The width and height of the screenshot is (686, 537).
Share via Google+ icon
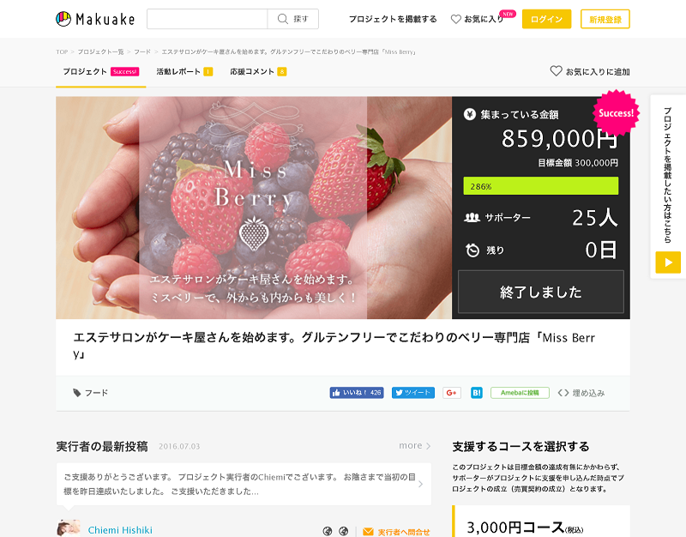pyautogui.click(x=452, y=393)
